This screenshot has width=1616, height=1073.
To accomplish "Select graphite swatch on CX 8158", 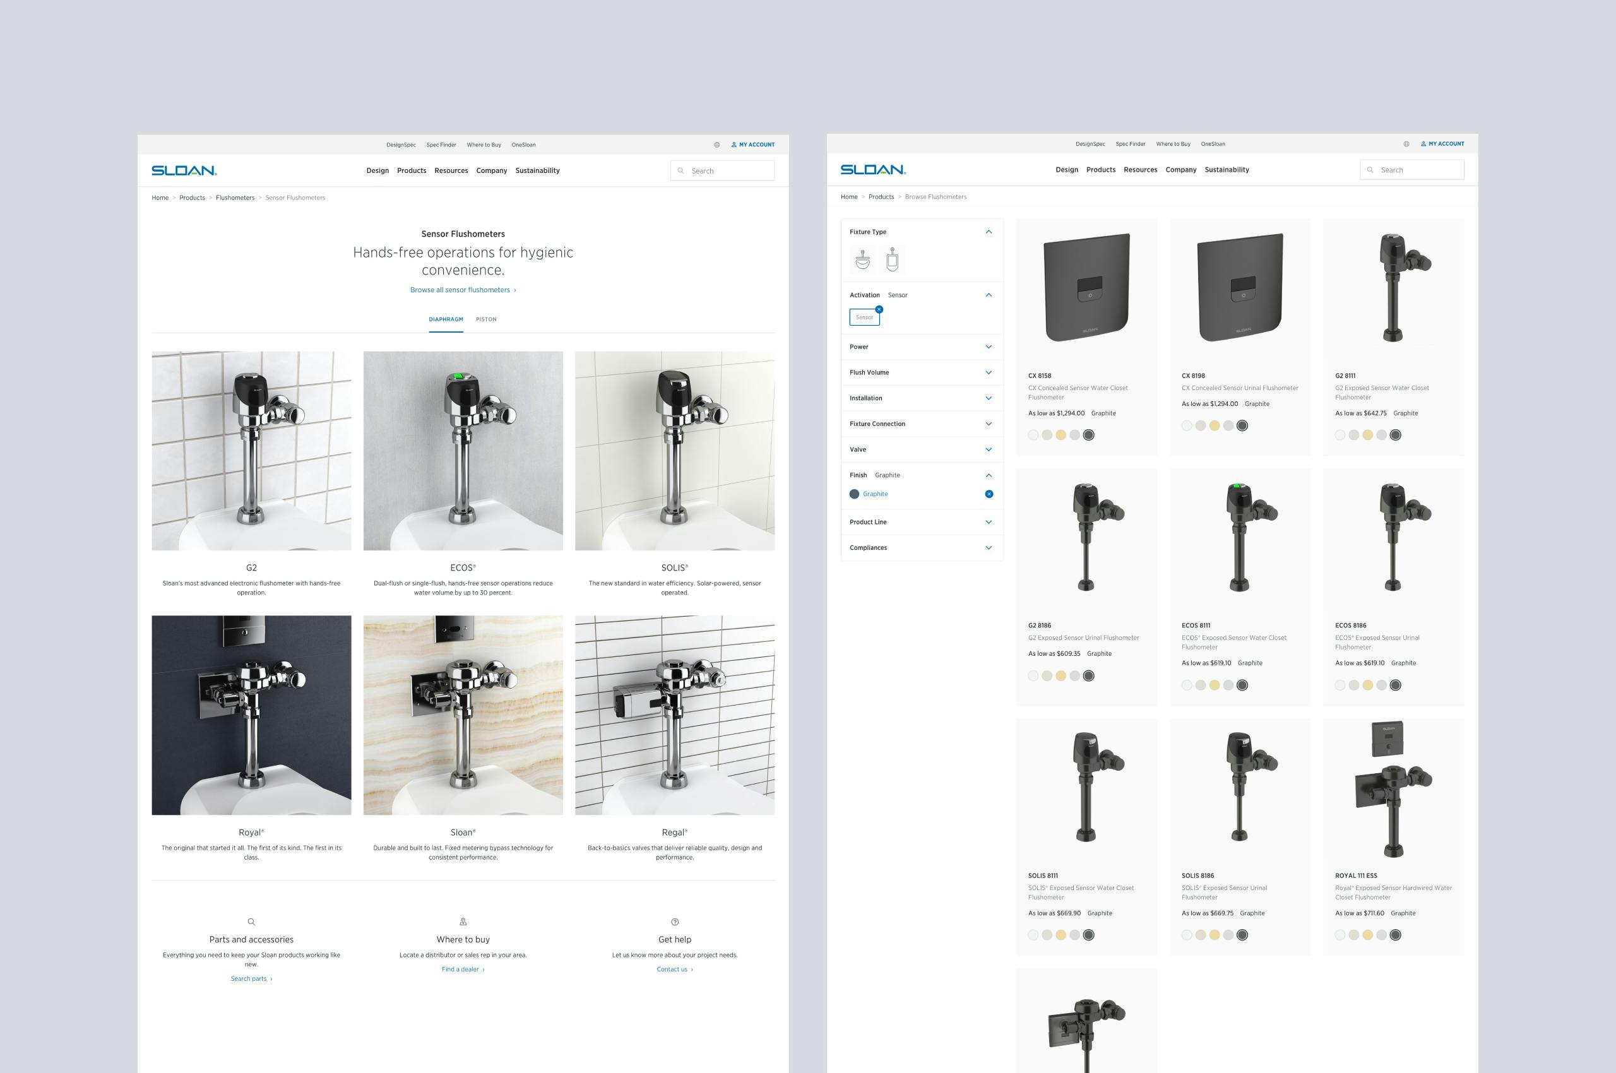I will [1089, 436].
